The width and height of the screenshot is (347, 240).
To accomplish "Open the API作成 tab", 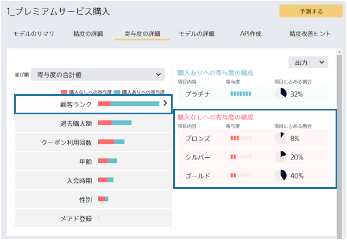I will click(251, 34).
